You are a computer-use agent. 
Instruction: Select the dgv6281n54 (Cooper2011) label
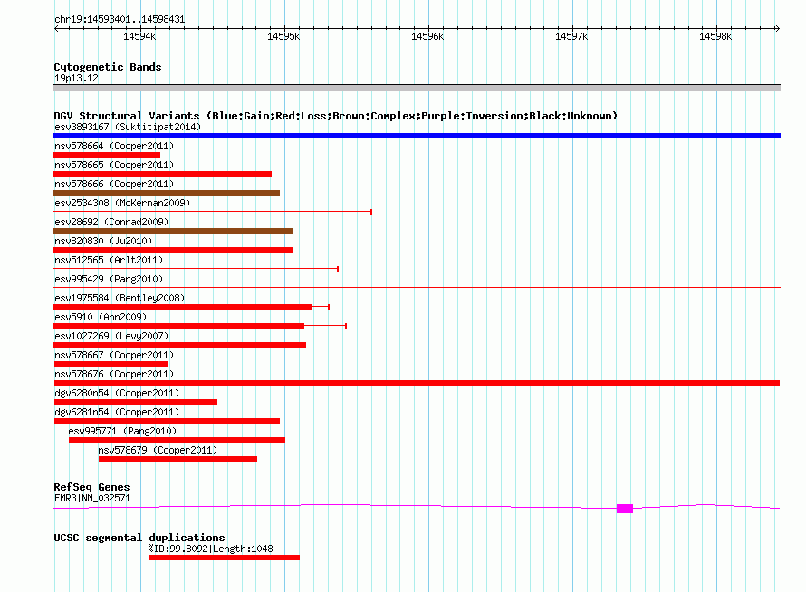[117, 412]
